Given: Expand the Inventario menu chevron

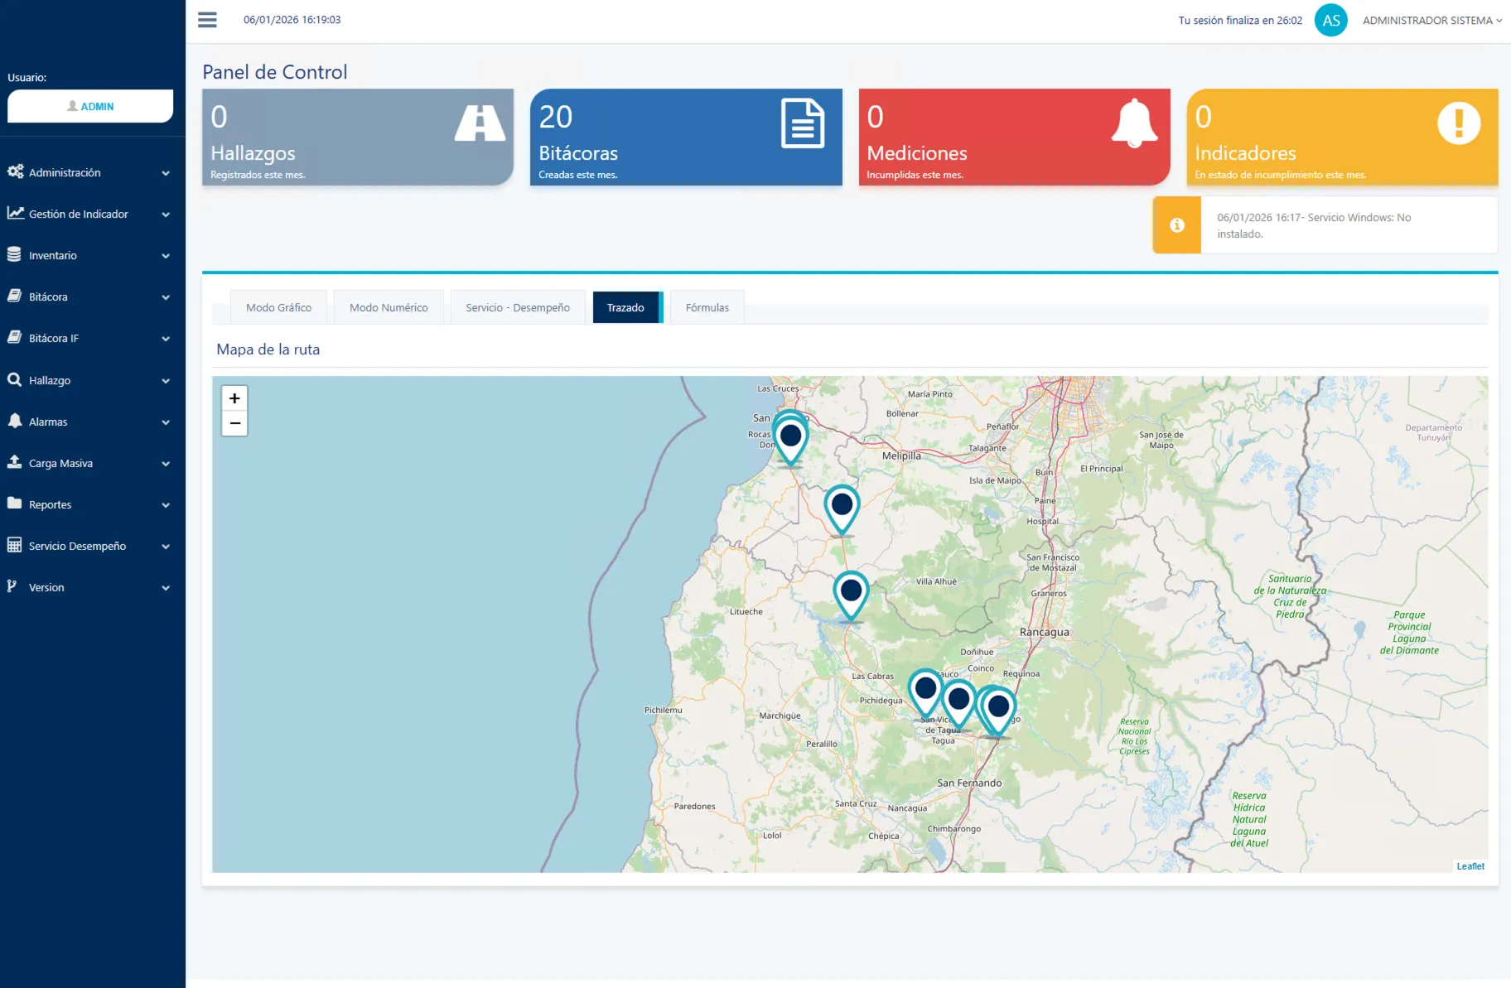Looking at the screenshot, I should pyautogui.click(x=166, y=256).
